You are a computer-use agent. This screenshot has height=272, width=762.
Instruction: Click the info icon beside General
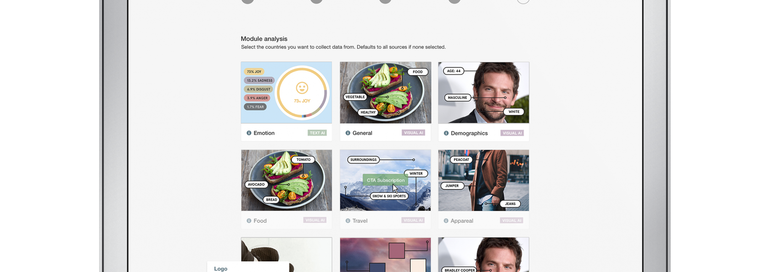[x=348, y=133]
